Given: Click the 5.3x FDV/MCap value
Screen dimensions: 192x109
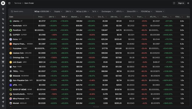Looking at the screenshot, I should (182, 44).
